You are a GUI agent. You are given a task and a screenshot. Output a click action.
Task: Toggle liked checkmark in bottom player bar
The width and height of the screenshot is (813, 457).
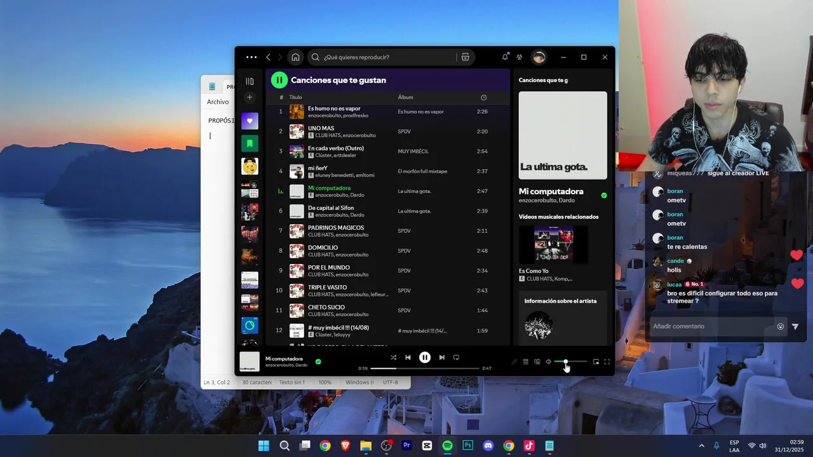coord(318,362)
